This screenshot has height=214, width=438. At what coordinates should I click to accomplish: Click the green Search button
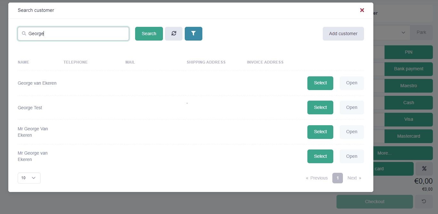click(x=149, y=33)
